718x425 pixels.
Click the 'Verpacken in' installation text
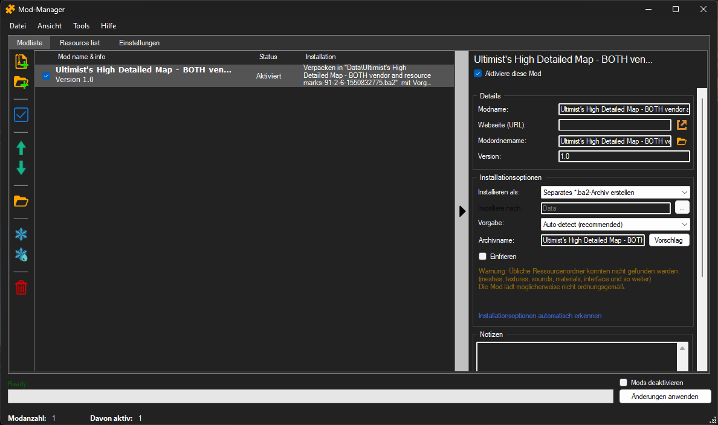point(367,75)
